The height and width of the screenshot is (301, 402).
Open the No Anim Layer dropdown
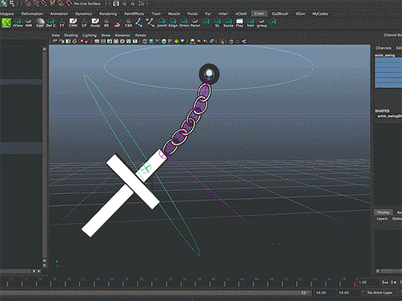coord(380,292)
